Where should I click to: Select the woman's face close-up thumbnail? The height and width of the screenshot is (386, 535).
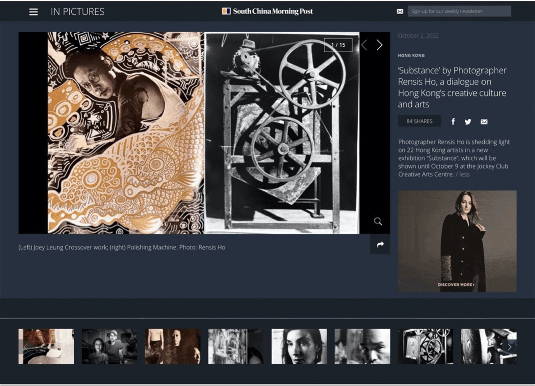299,346
